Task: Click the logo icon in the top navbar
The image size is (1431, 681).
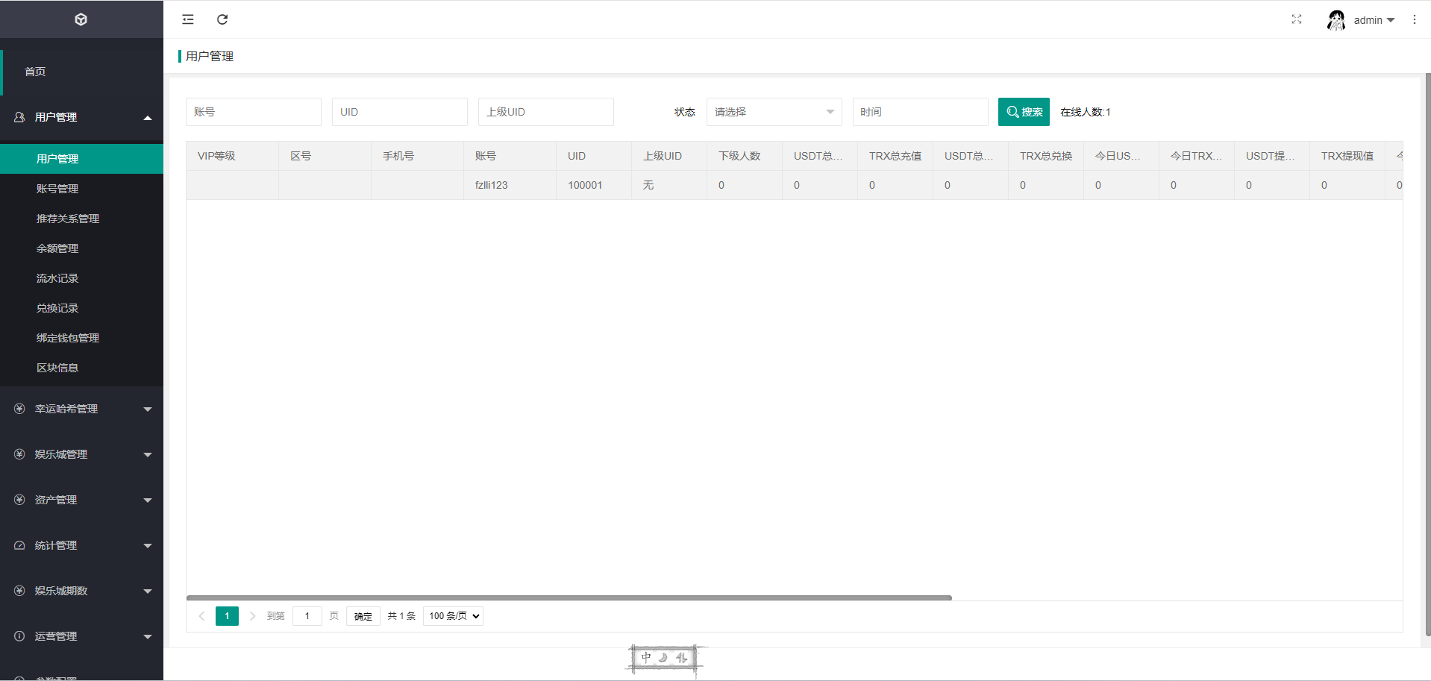Action: (81, 19)
